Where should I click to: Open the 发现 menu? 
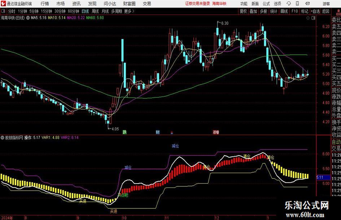(x=92, y=4)
